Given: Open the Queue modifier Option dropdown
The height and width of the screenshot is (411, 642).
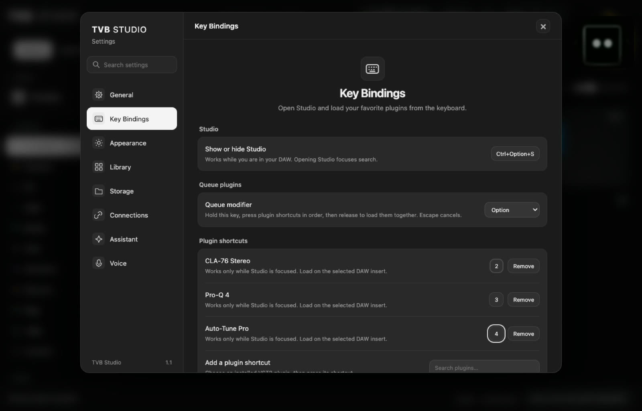Looking at the screenshot, I should pos(512,210).
